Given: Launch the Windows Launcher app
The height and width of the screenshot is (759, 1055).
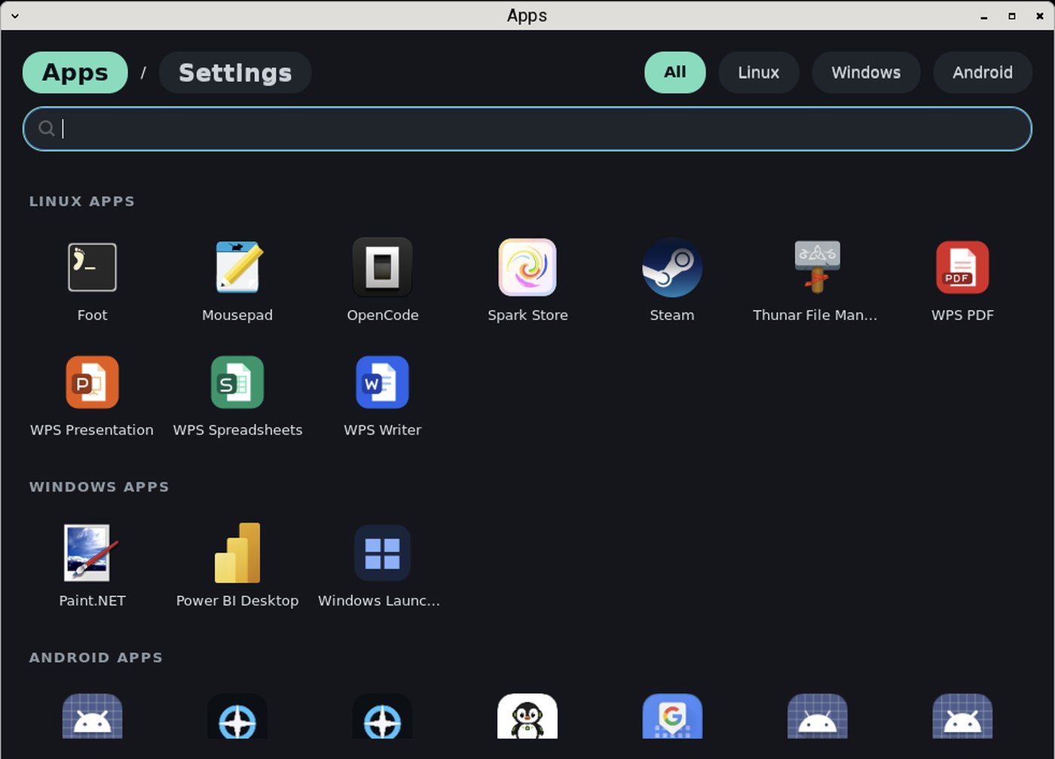Looking at the screenshot, I should tap(382, 553).
